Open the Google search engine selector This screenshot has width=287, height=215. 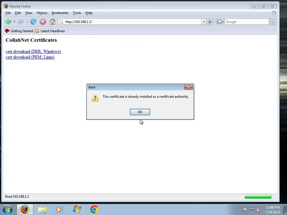click(220, 22)
